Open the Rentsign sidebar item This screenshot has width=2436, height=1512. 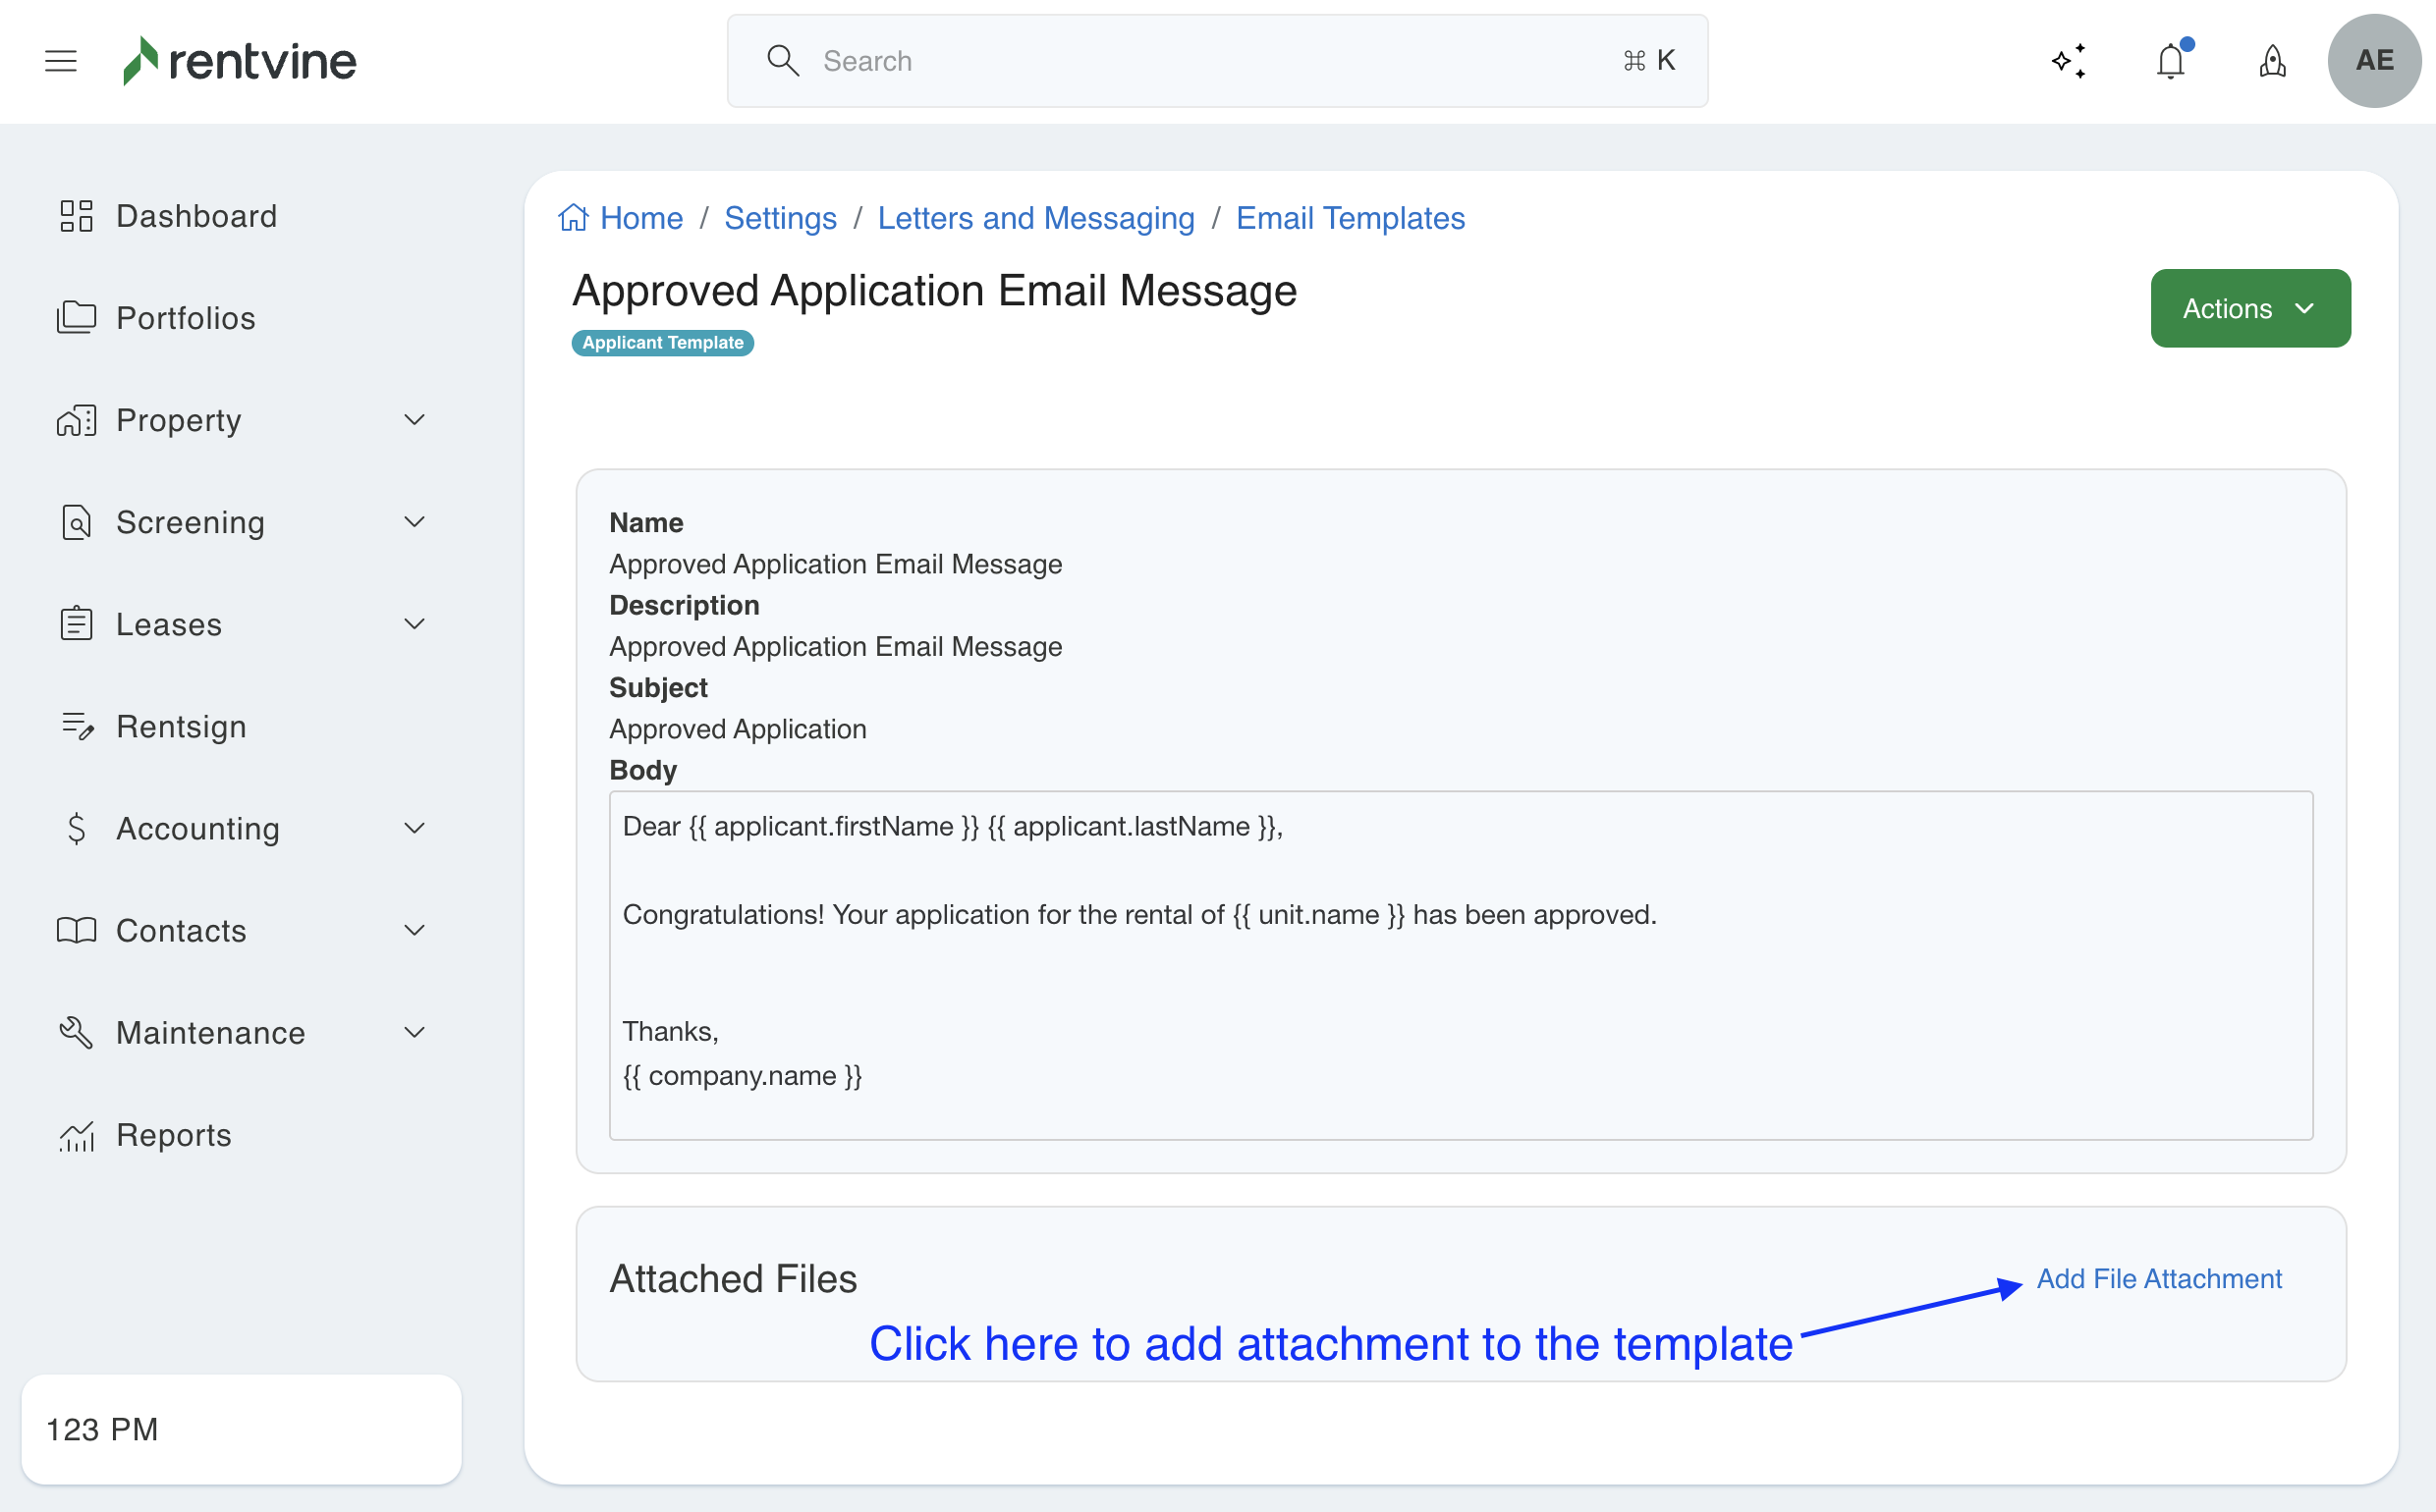click(181, 727)
